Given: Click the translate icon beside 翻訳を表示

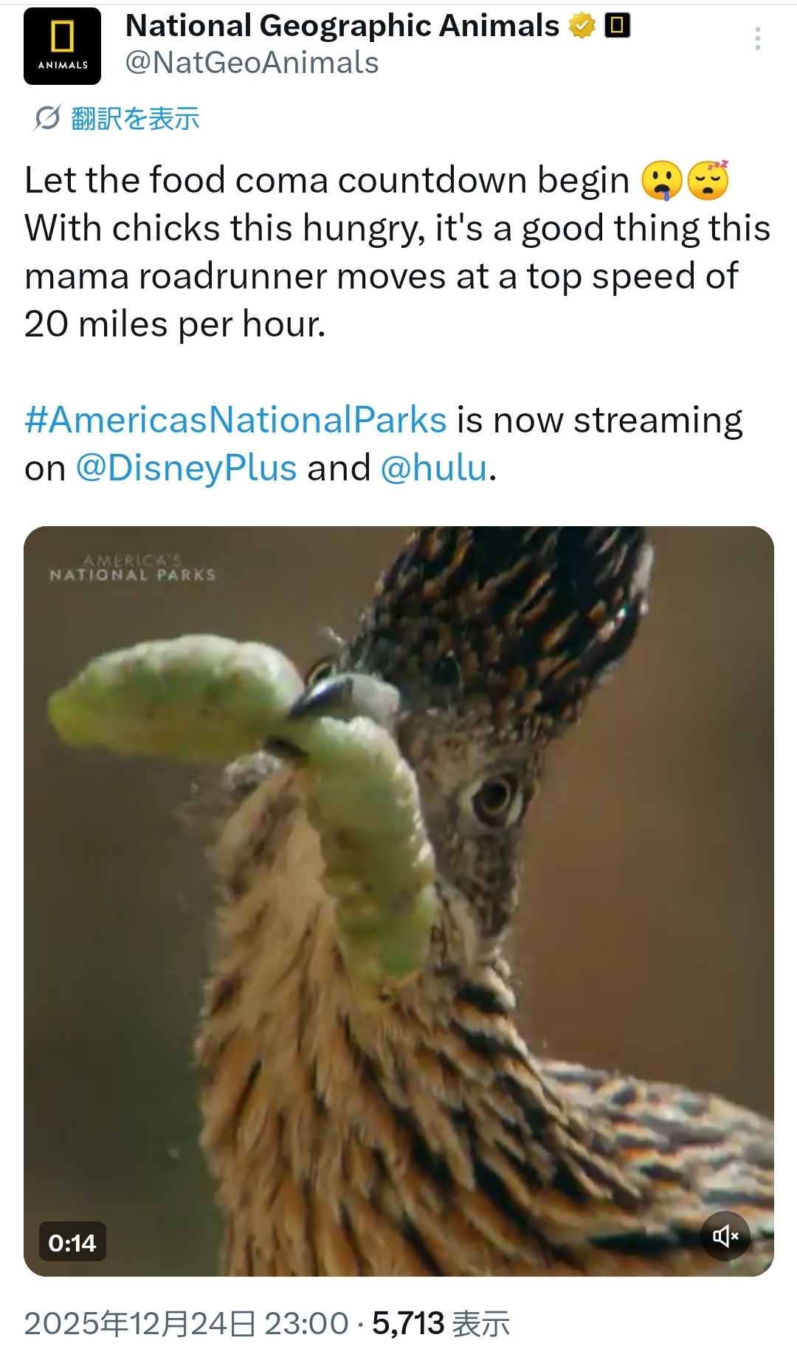Looking at the screenshot, I should pyautogui.click(x=47, y=118).
